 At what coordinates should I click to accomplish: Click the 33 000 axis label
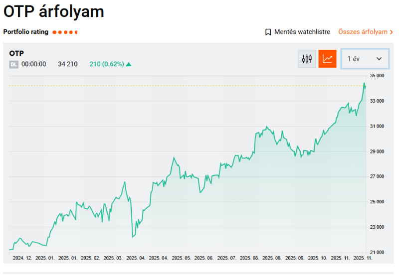[x=377, y=101]
